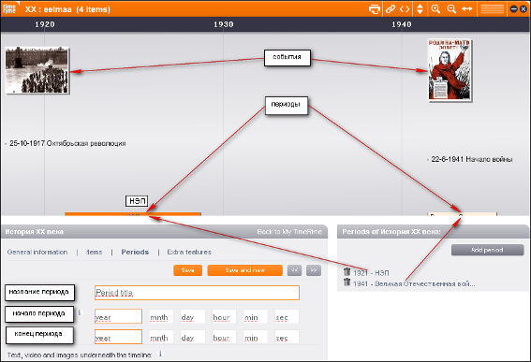Open the embed code brackets icon
531x362 pixels.
(x=405, y=9)
